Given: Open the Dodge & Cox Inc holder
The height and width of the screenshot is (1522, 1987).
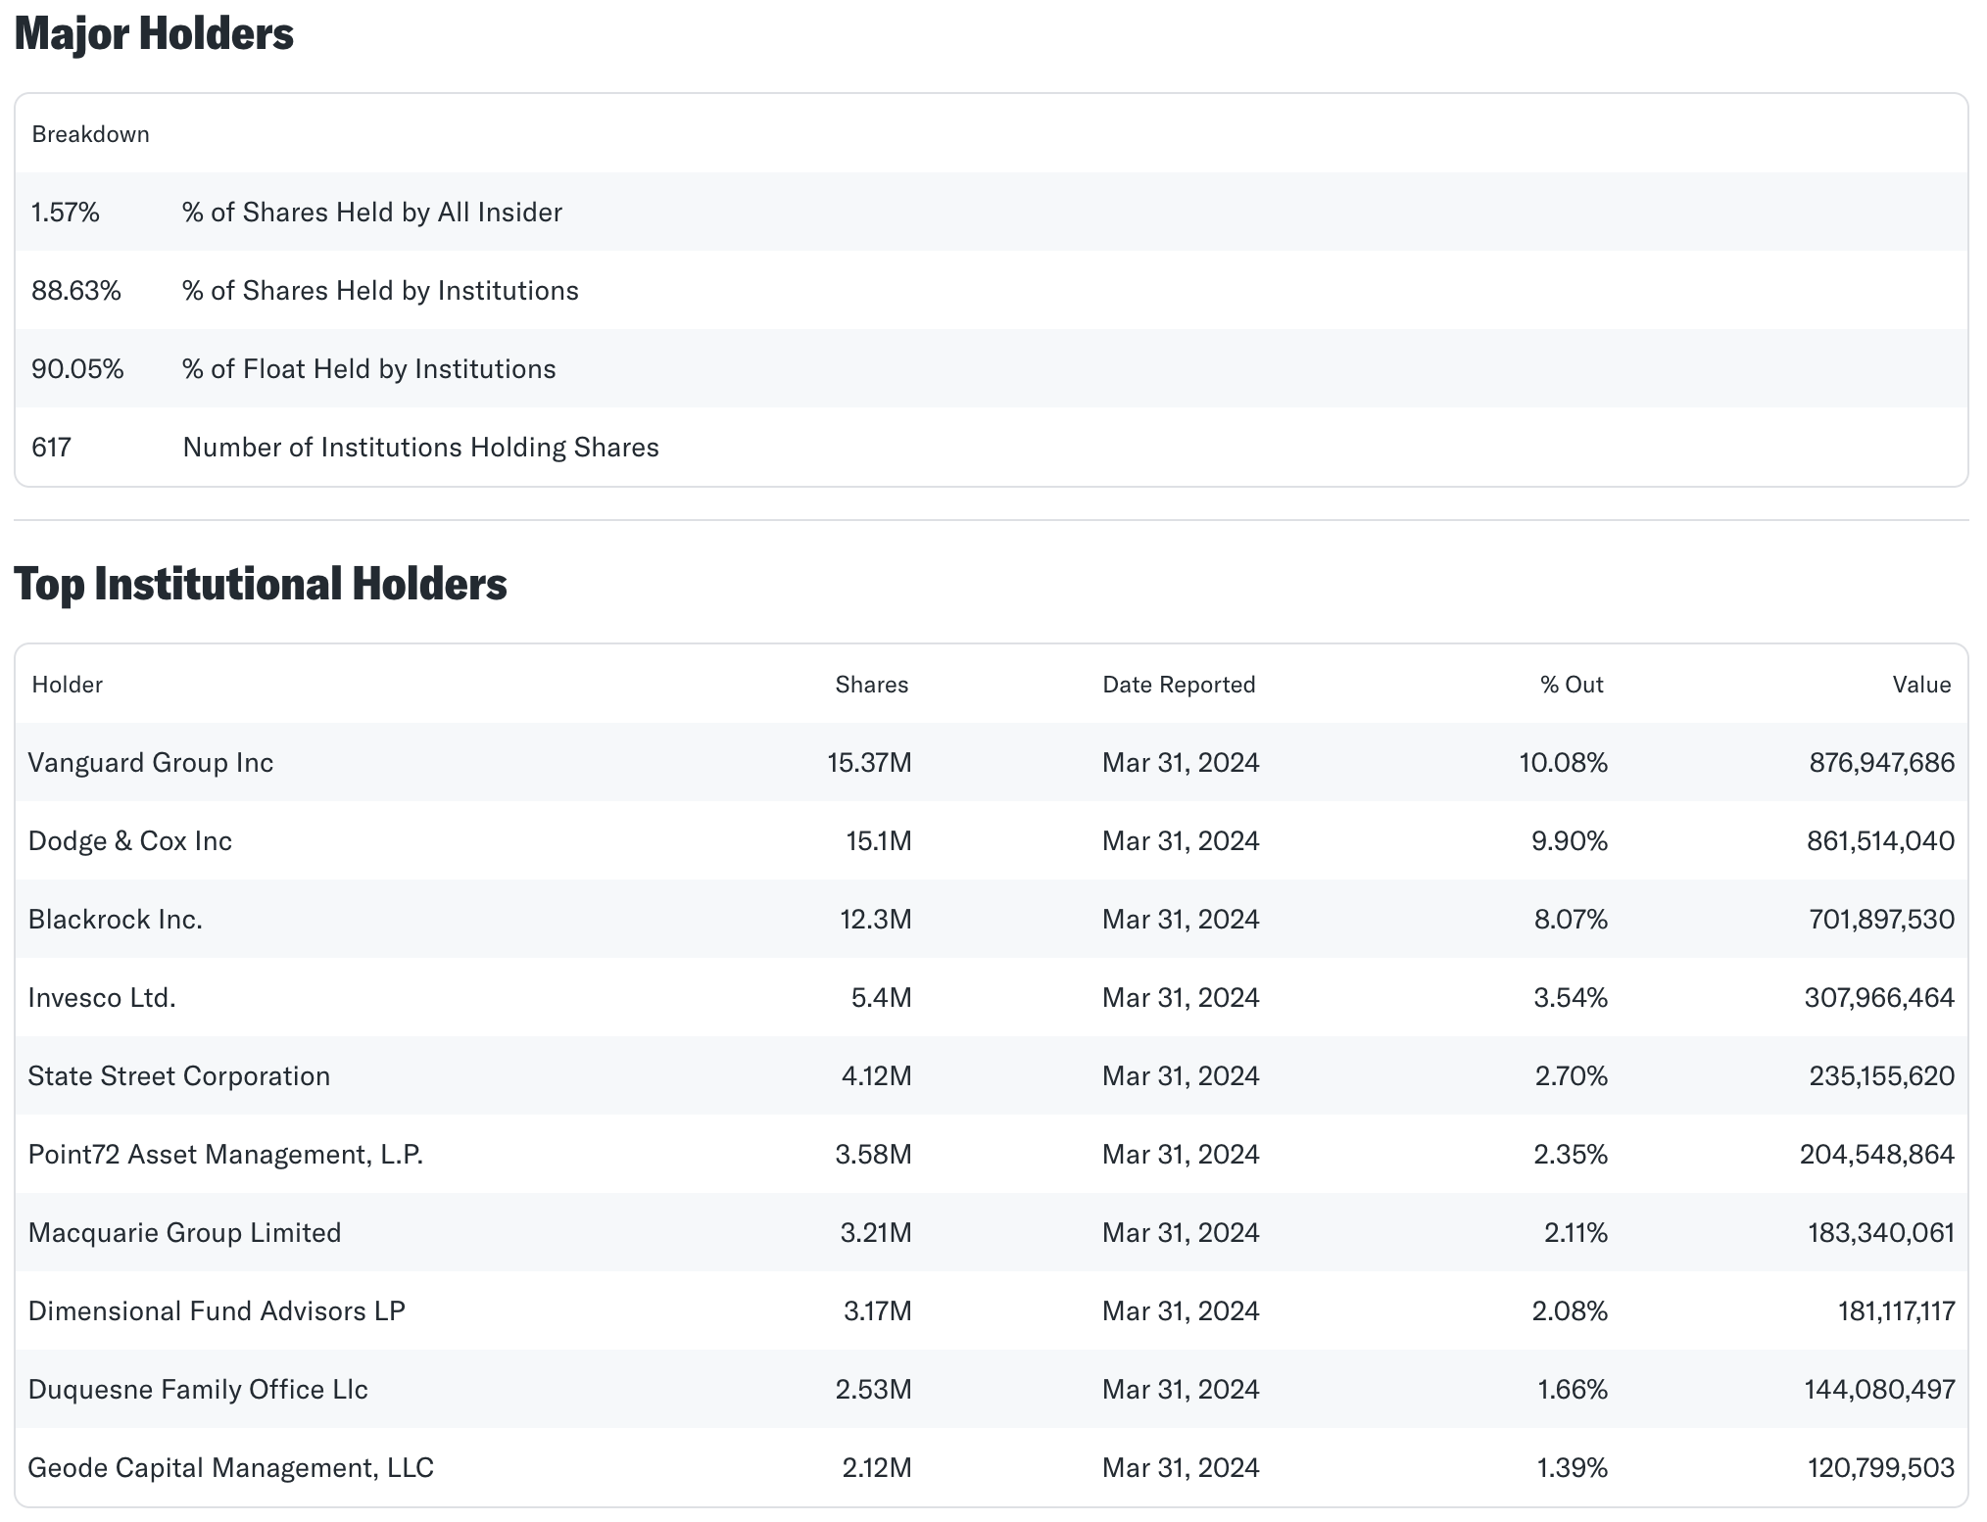Looking at the screenshot, I should 130,841.
